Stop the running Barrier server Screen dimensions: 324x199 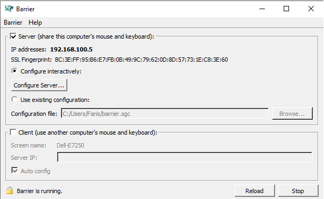point(298,191)
